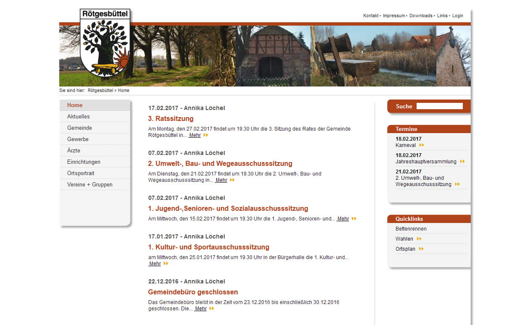The height and width of the screenshot is (325, 530).
Task: Click the arrow icon after the Termine Wegeausschusssitzung entry
Action: coord(457,184)
